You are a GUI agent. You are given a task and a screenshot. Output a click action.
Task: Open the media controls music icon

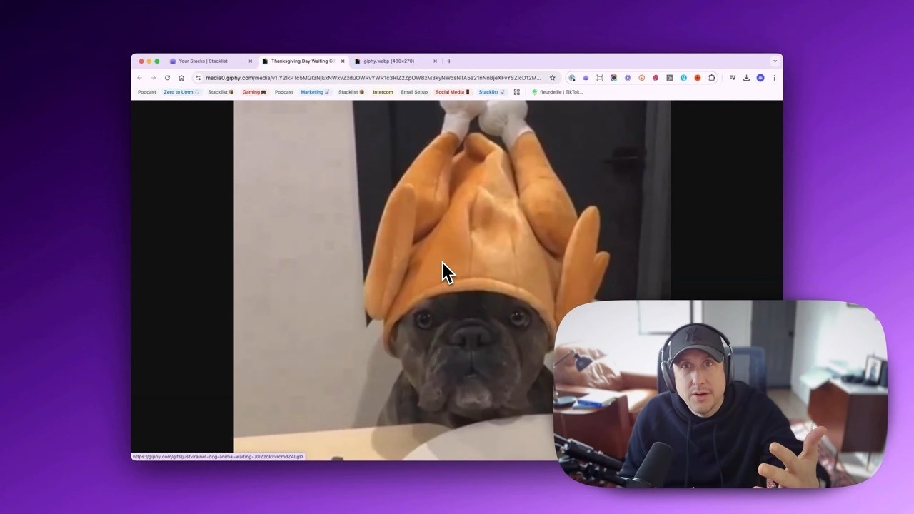[x=732, y=78]
